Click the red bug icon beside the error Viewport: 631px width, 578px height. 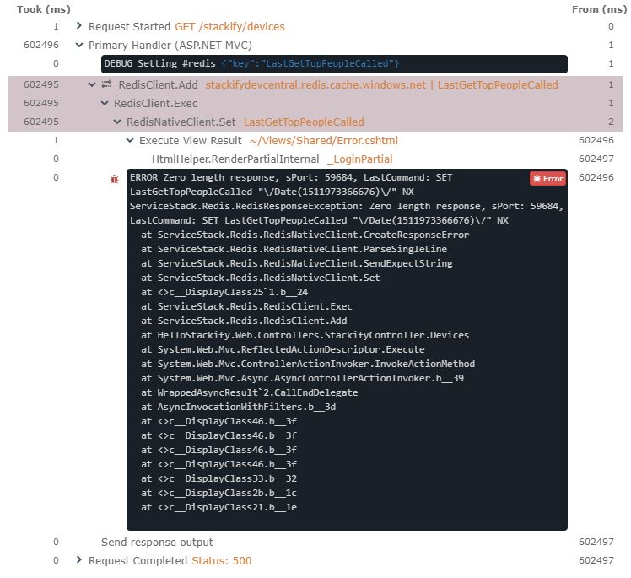(x=114, y=179)
